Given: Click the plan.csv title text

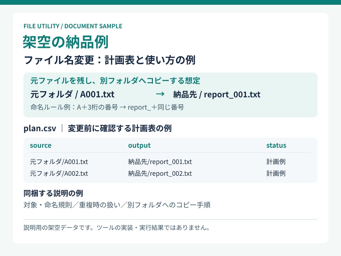Looking at the screenshot, I should click(x=40, y=129).
